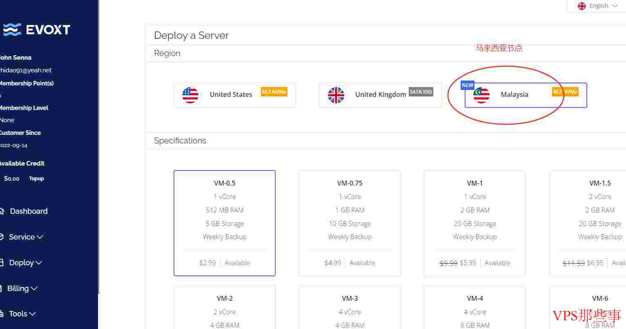This screenshot has height=329, width=626.
Task: Select the VM-0.5 plan card
Action: pyautogui.click(x=225, y=223)
